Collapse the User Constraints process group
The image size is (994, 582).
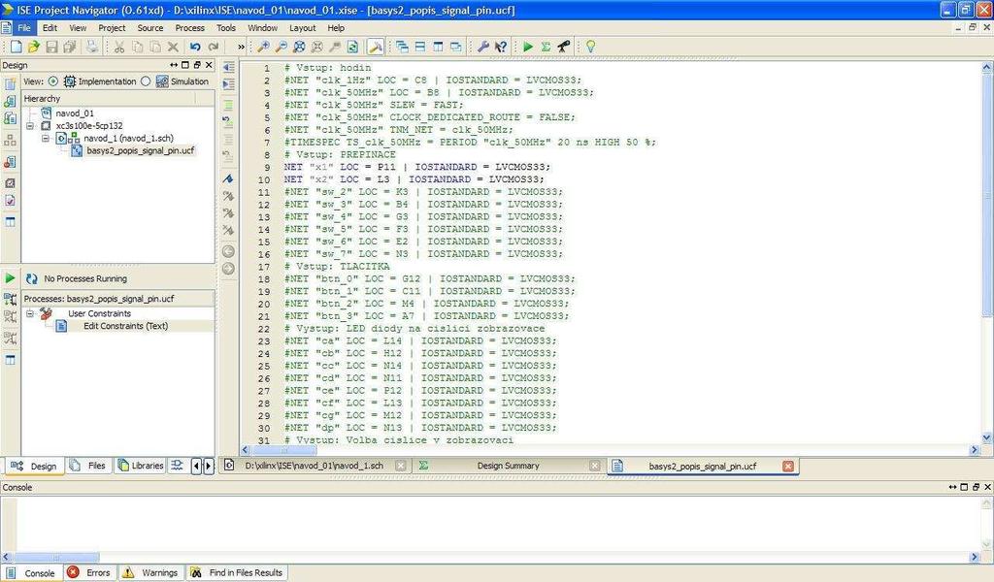(30, 313)
